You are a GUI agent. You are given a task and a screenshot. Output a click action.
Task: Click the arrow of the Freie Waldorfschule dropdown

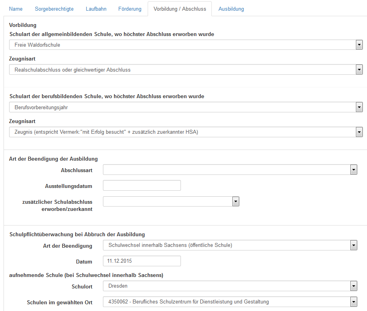coord(359,45)
